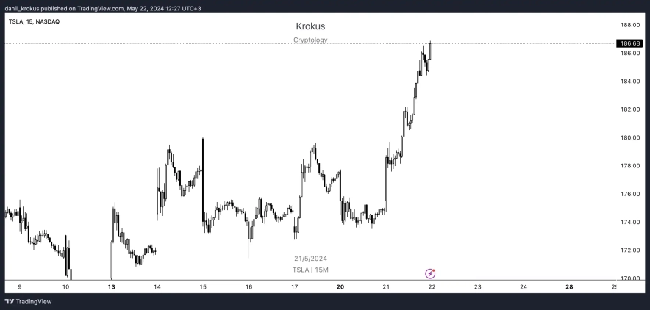Click the 21/5/2024 date annotation
Screen dimensions: 650x310
point(310,259)
